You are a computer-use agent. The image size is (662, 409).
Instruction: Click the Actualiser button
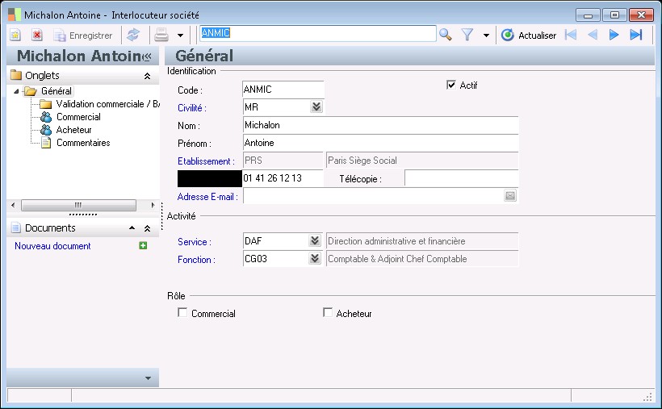coord(529,35)
